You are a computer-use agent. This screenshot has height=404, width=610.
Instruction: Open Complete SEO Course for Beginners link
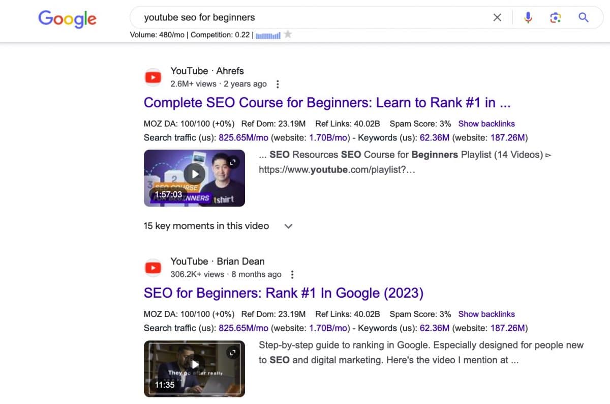click(x=327, y=102)
